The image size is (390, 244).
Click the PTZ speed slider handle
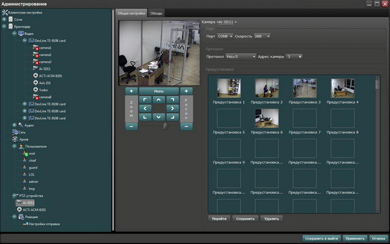[x=165, y=126]
